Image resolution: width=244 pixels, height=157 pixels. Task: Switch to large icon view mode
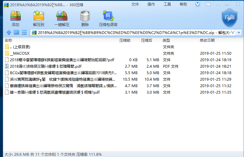pyautogui.click(x=16, y=32)
